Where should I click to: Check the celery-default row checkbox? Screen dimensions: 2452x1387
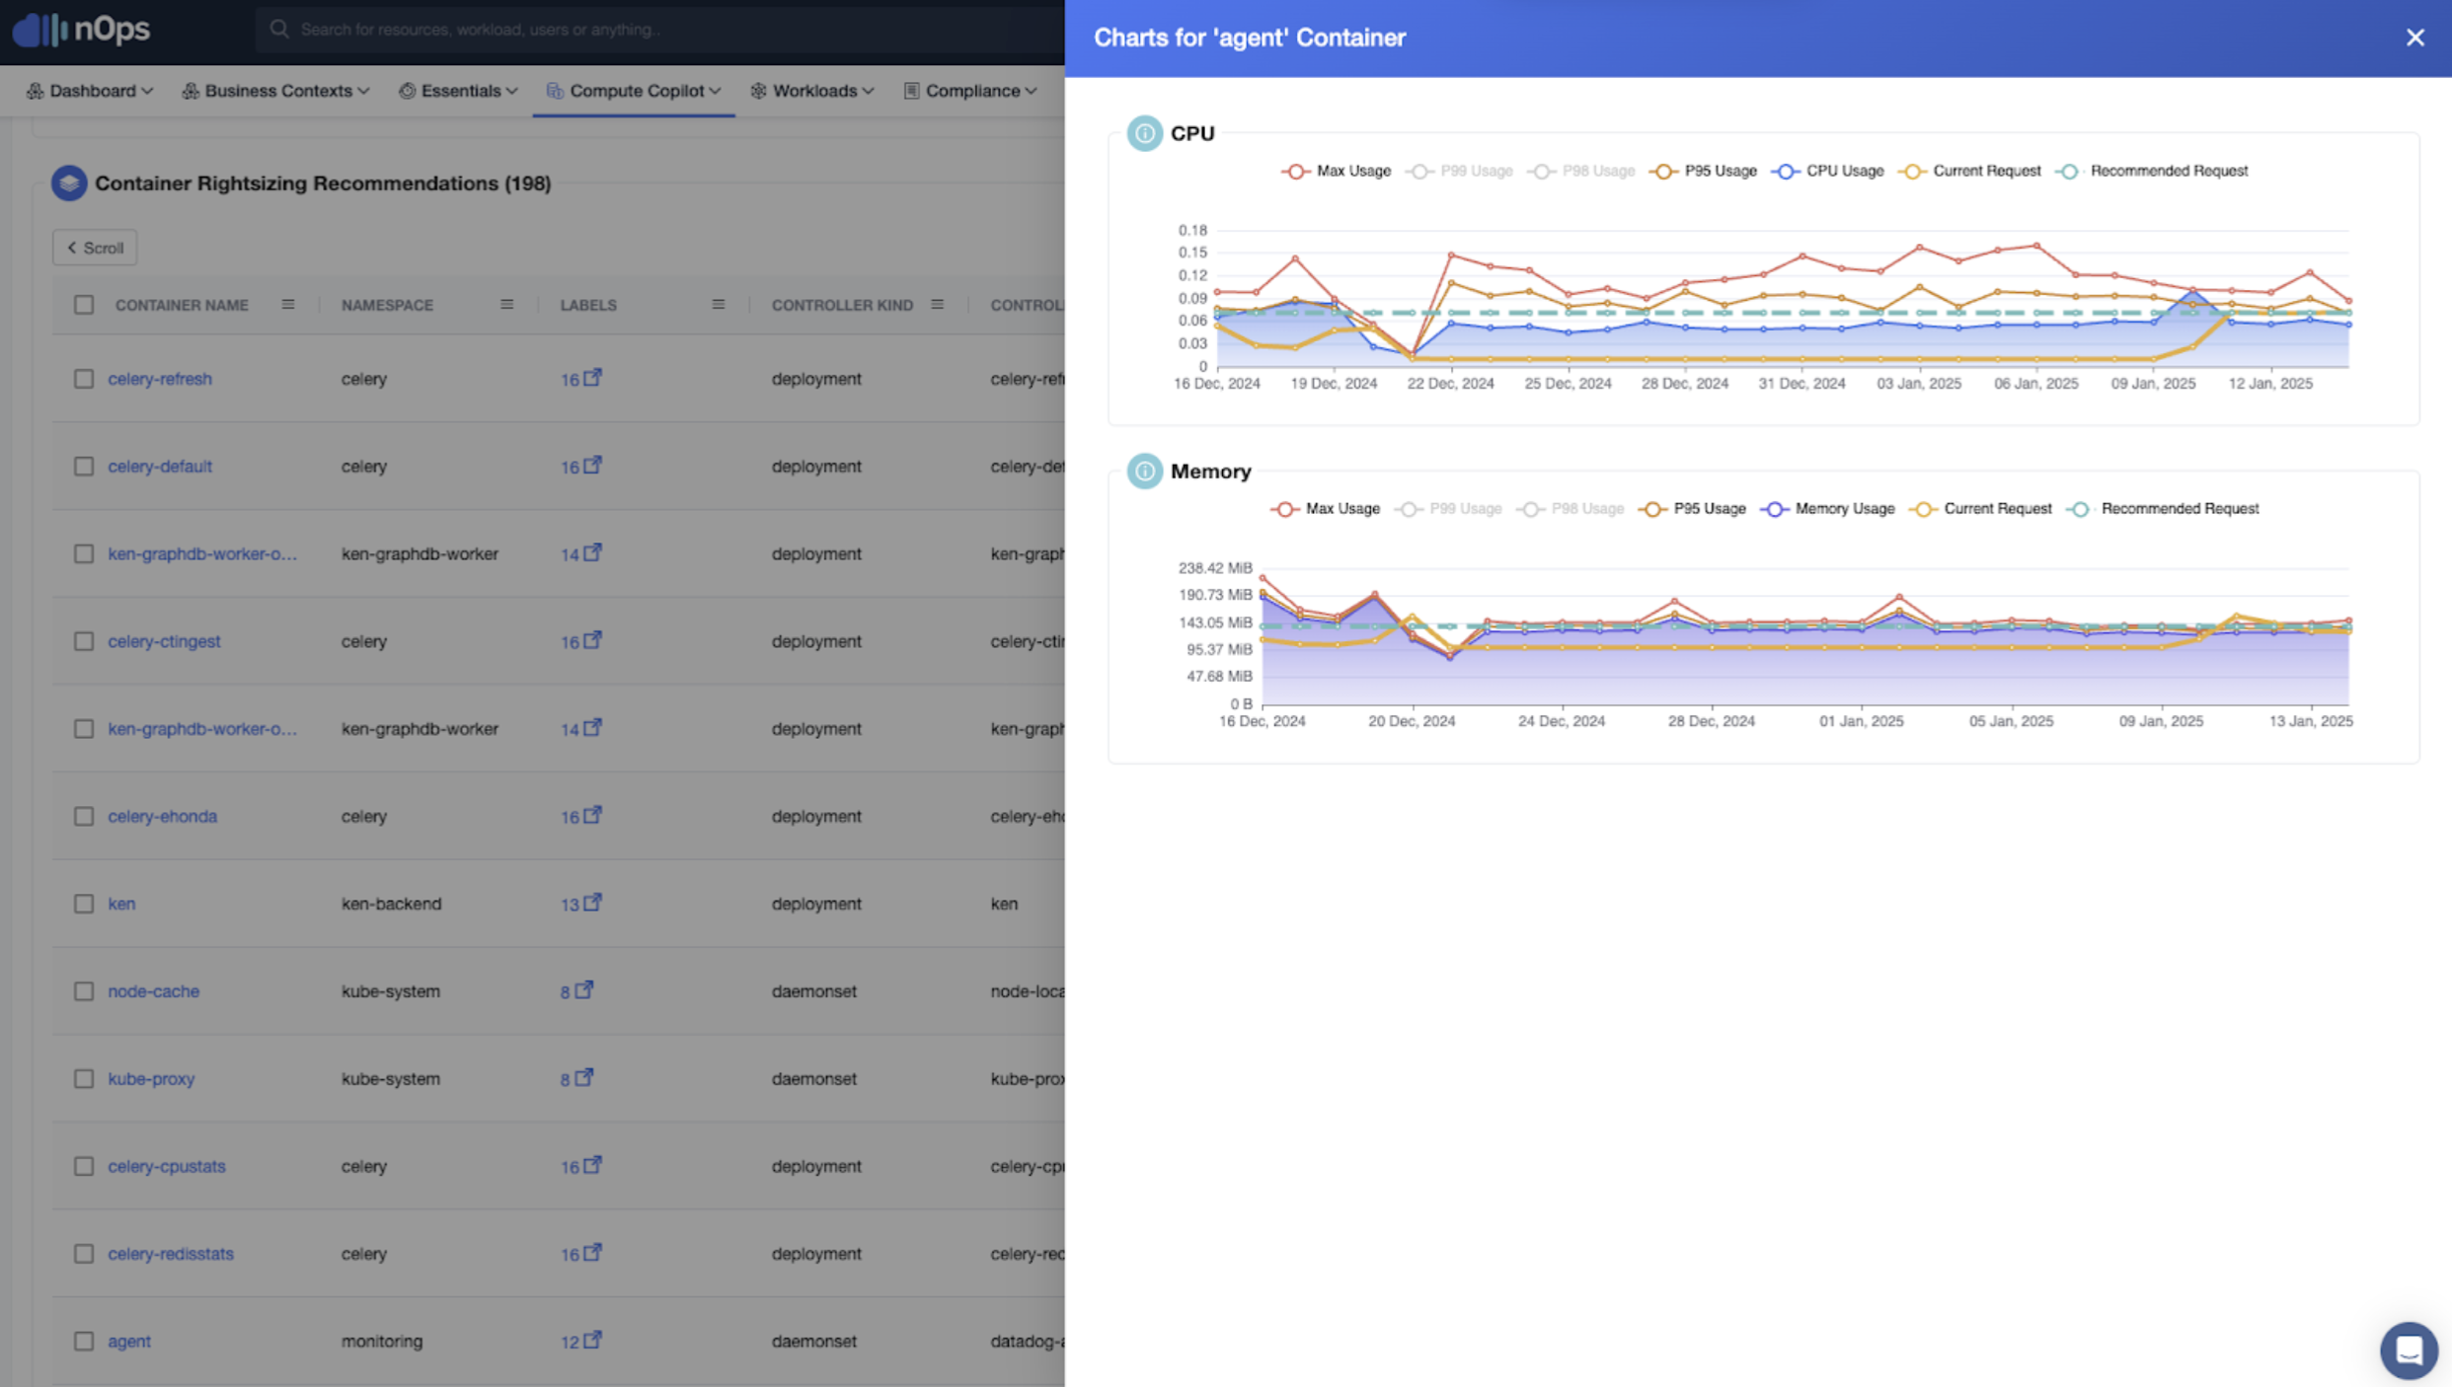click(x=84, y=466)
